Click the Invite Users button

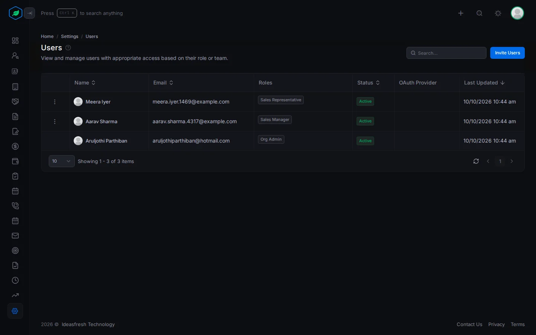click(507, 53)
